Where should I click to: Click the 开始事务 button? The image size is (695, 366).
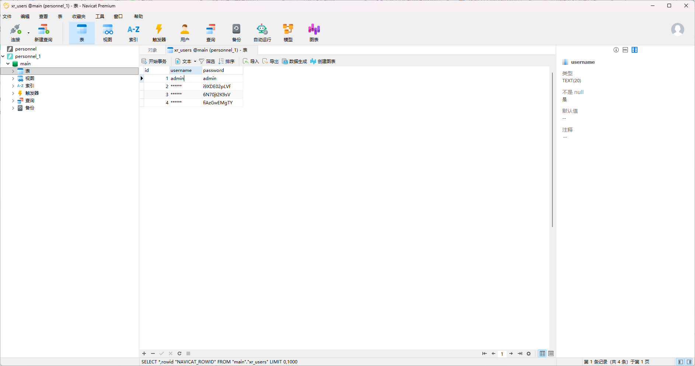[154, 62]
